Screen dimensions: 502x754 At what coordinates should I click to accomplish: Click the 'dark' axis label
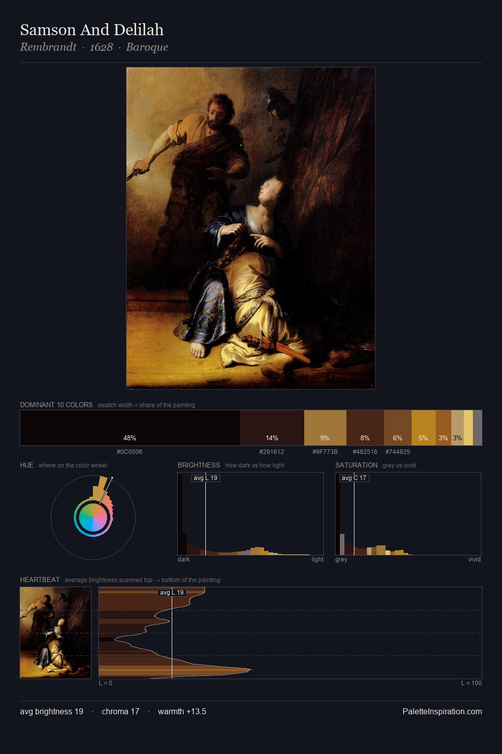point(184,559)
